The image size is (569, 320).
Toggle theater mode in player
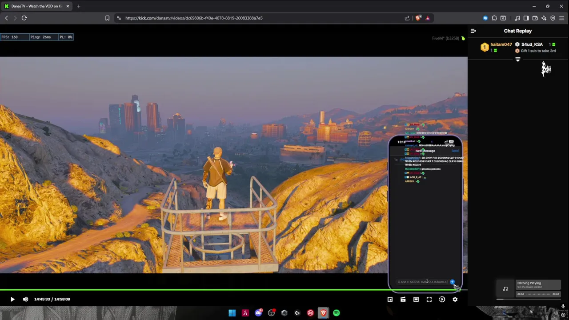pos(416,299)
